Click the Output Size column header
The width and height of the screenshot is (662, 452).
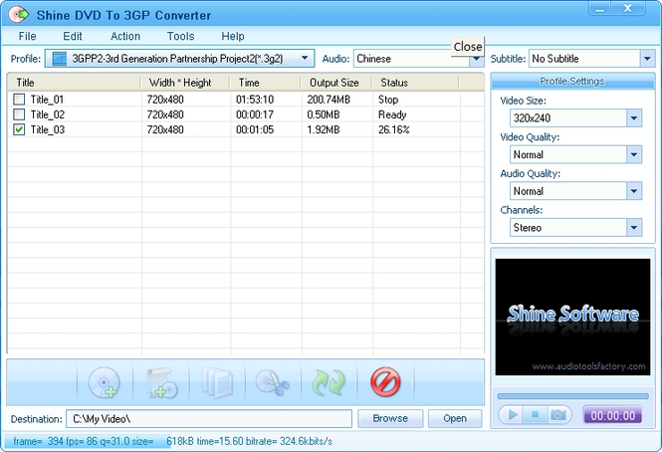tap(336, 83)
